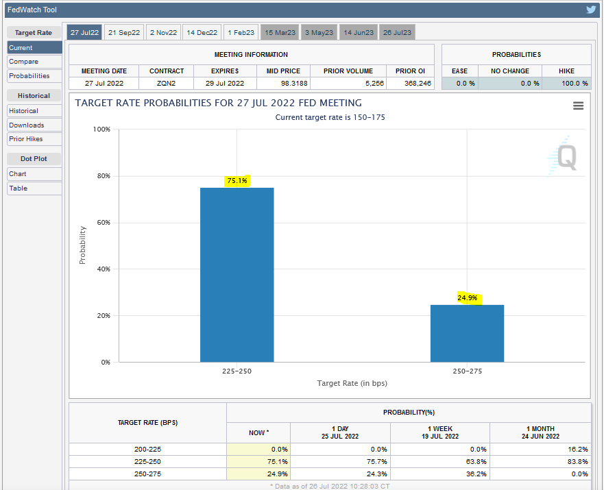The width and height of the screenshot is (604, 490).
Task: Click the Twitter bird icon
Action: 591,10
